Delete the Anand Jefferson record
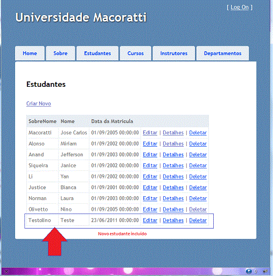 [198, 155]
